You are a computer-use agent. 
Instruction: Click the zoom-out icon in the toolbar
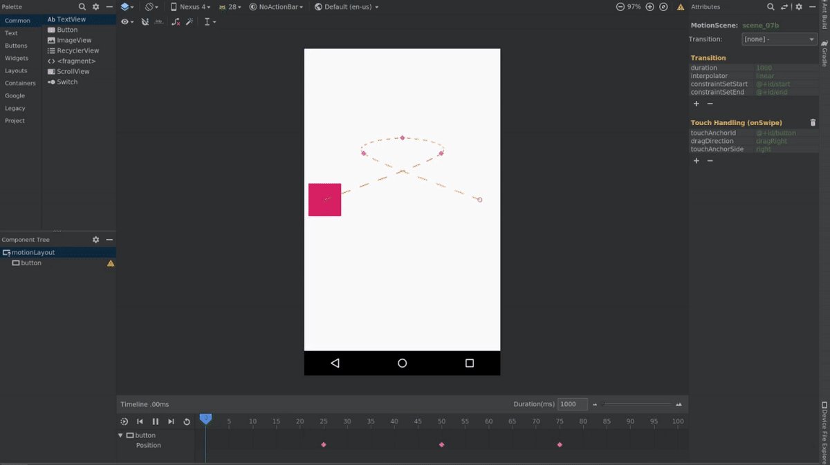[x=620, y=6]
